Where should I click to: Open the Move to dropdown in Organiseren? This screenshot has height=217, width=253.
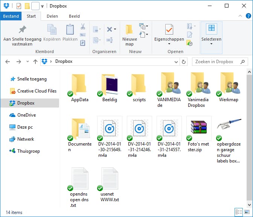coord(97,29)
